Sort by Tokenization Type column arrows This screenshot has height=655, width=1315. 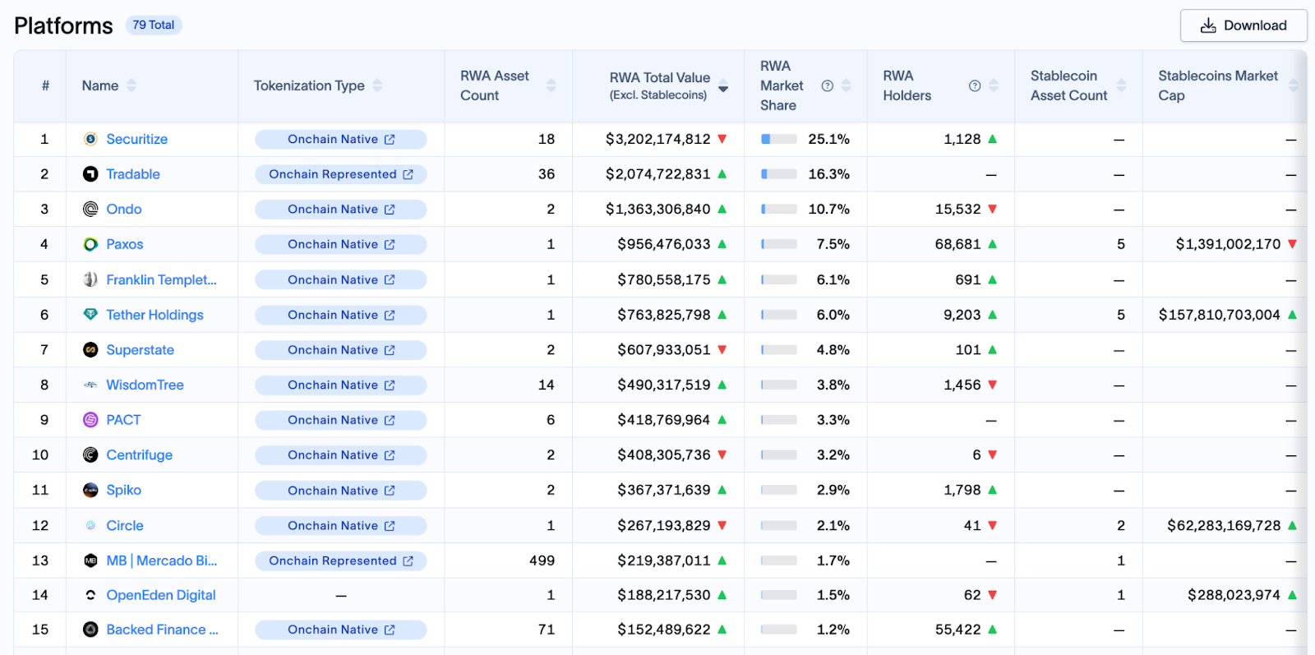tap(377, 85)
